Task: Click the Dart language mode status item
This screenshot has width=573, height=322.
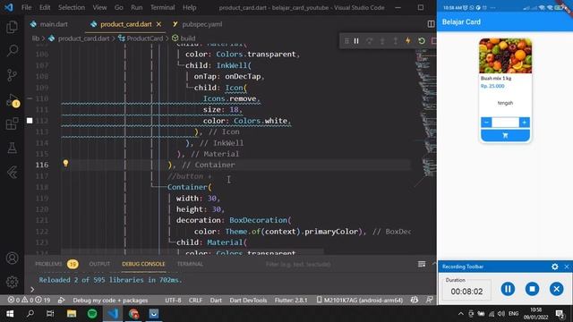Action: click(216, 301)
